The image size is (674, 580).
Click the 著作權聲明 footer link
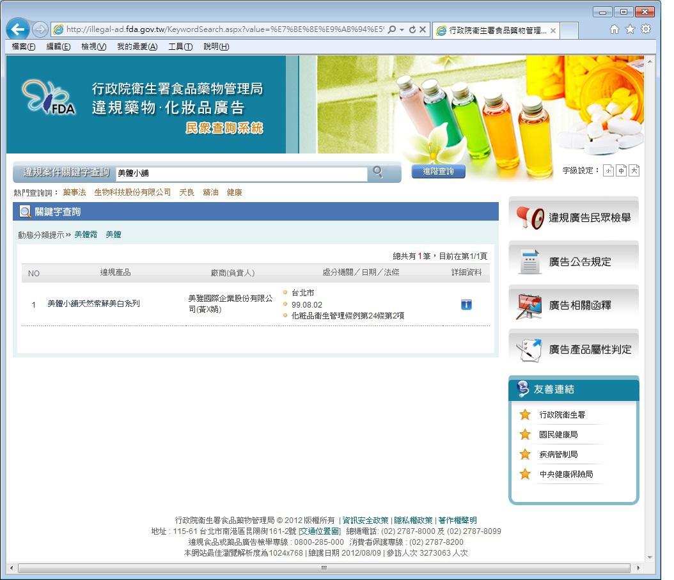point(457,521)
